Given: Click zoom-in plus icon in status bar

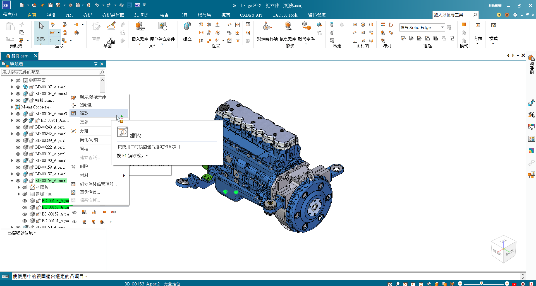Looking at the screenshot, I should 507,283.
